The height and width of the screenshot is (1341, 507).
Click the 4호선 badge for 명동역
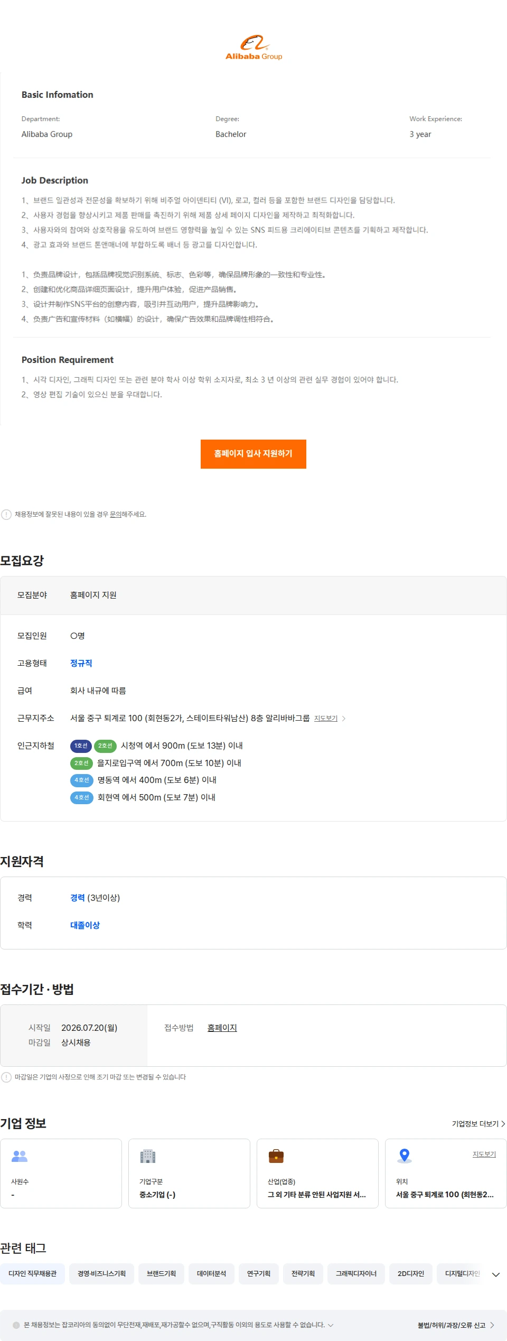click(81, 780)
